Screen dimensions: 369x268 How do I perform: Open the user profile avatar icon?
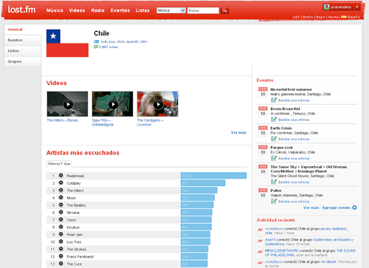[x=326, y=7]
